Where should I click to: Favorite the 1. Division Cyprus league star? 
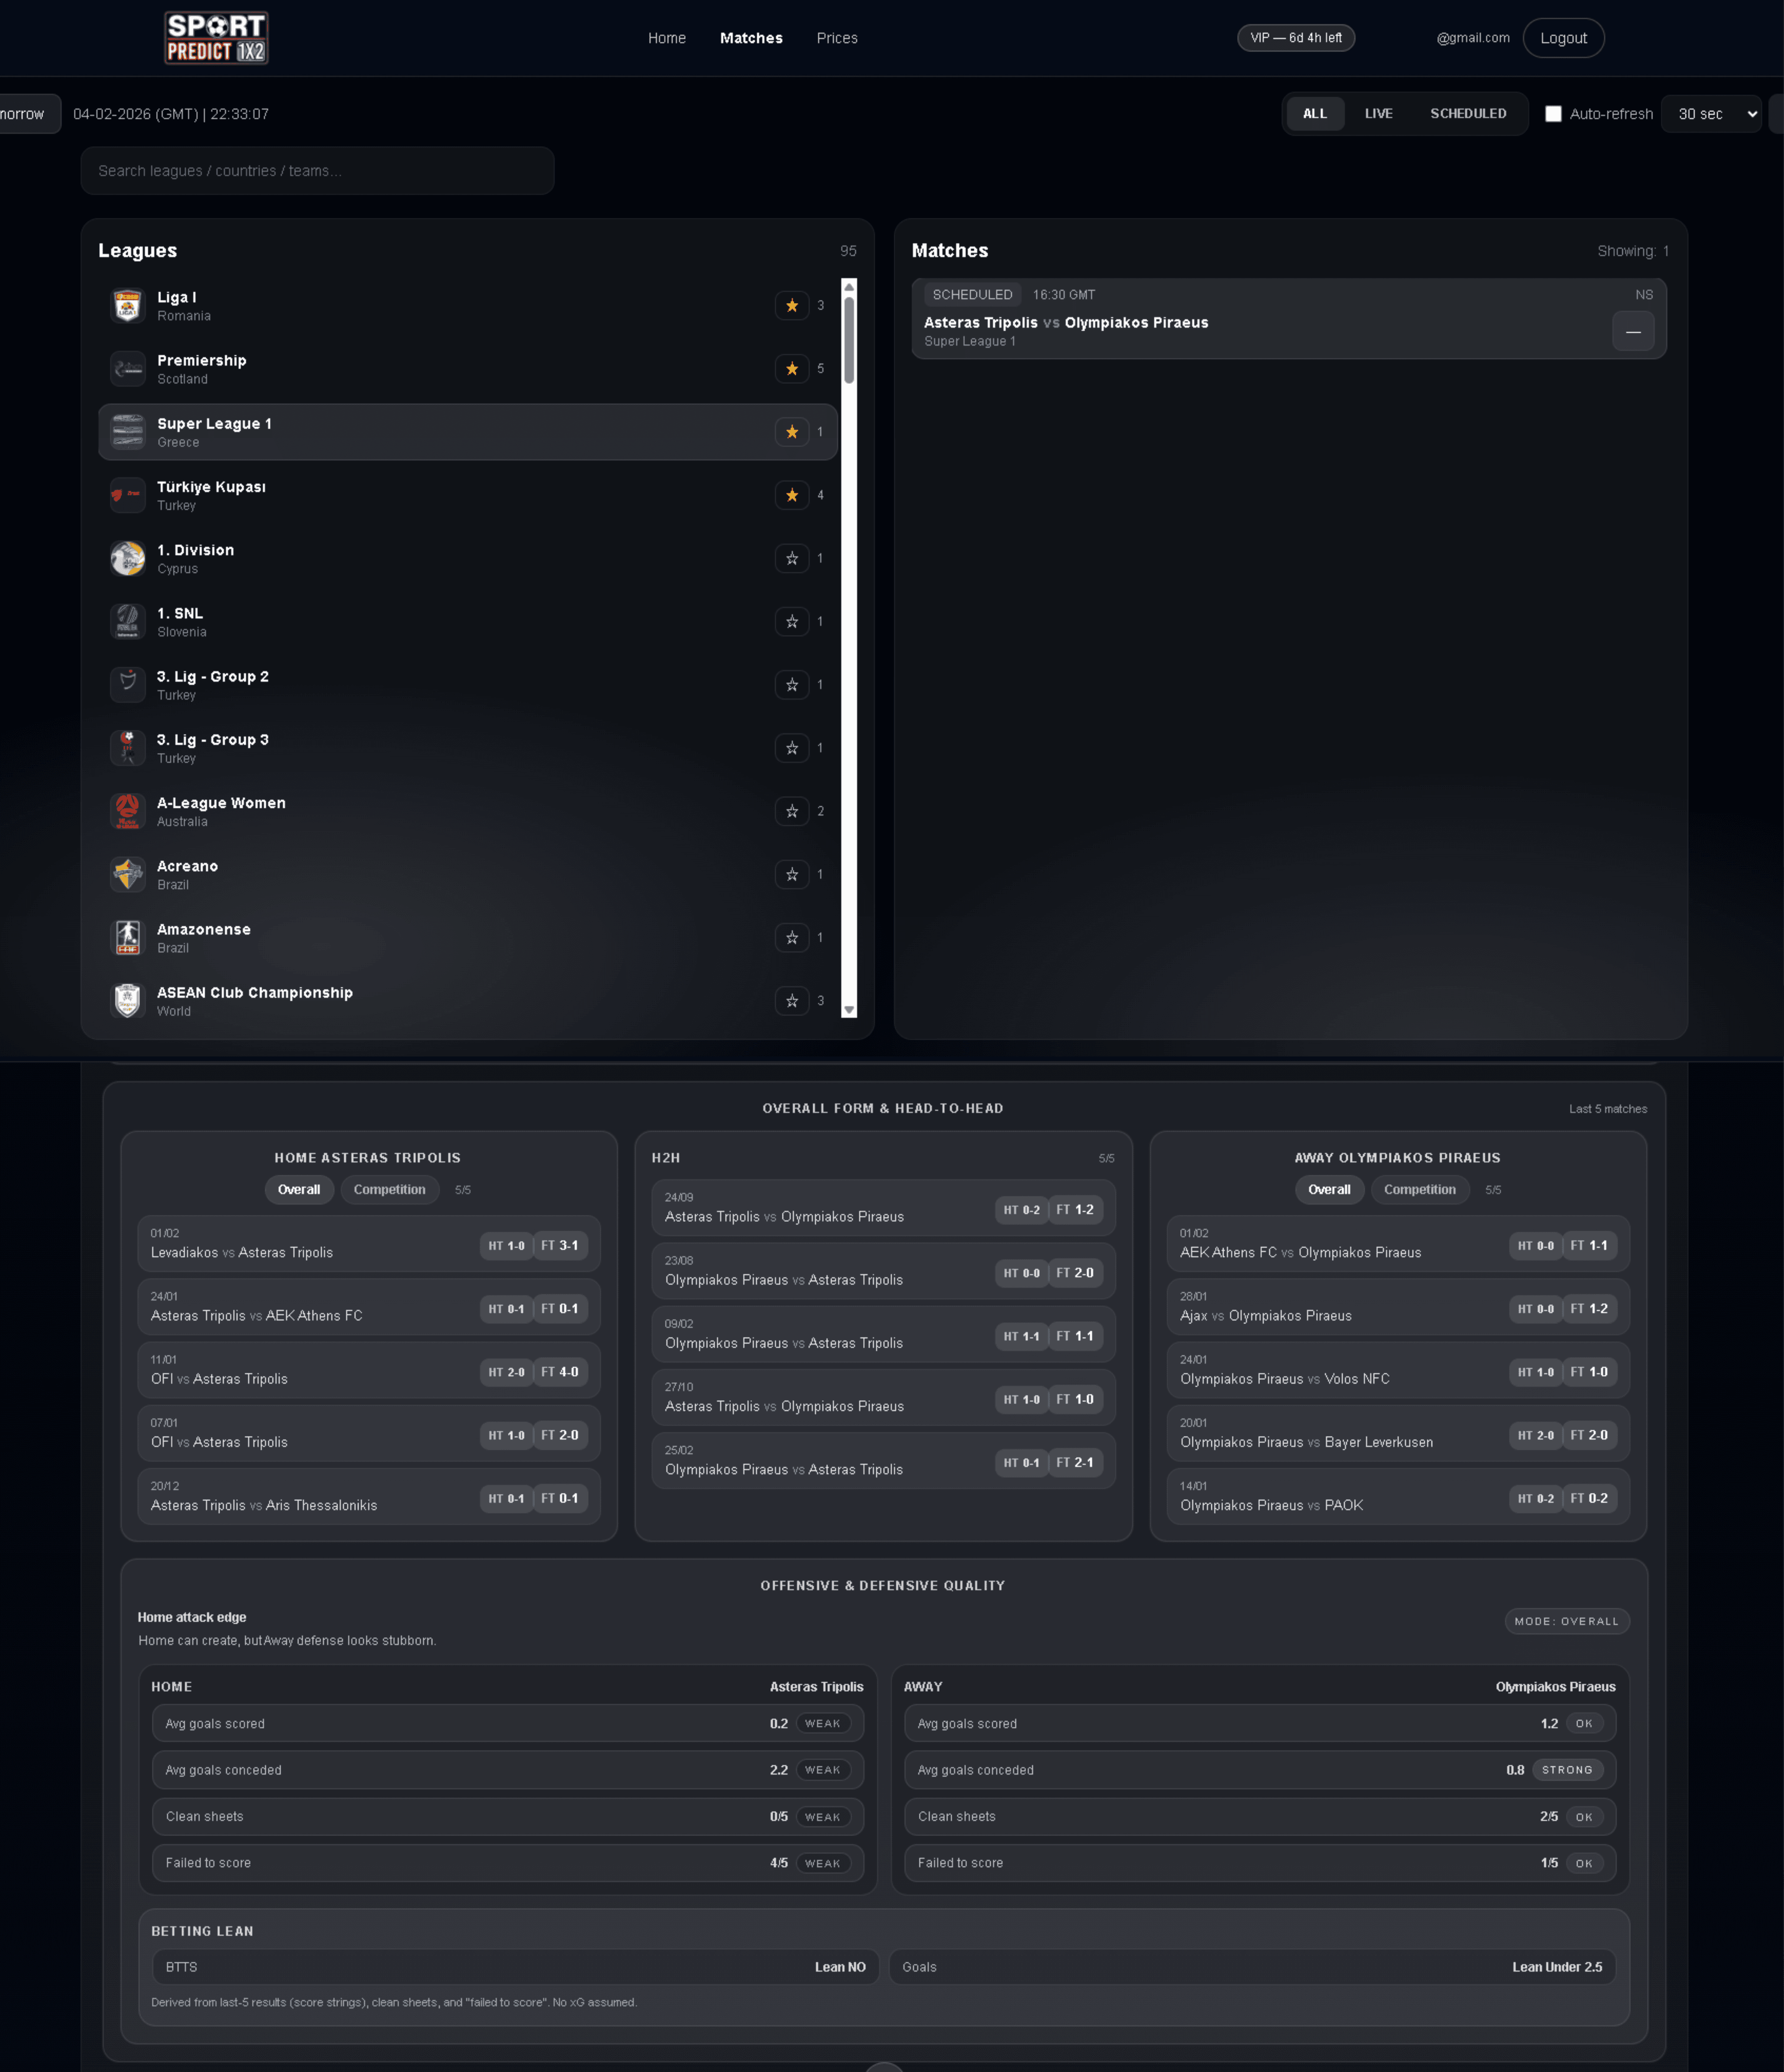(791, 558)
